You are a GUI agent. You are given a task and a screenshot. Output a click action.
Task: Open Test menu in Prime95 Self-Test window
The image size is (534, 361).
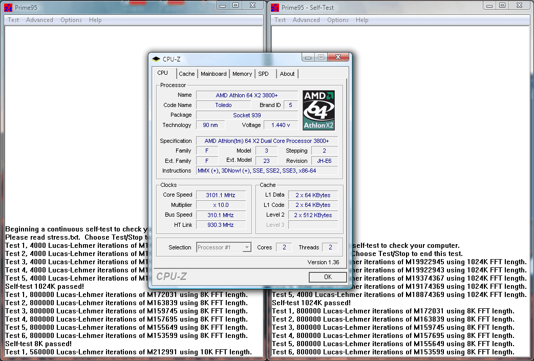280,20
